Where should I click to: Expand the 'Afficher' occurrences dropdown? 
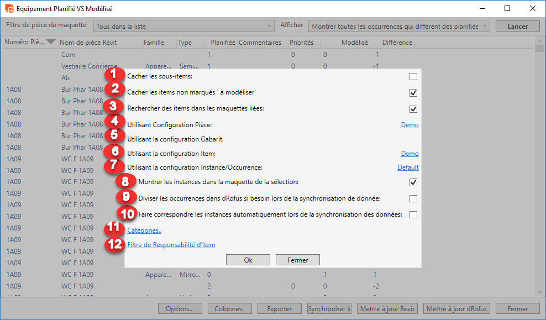pyautogui.click(x=400, y=26)
